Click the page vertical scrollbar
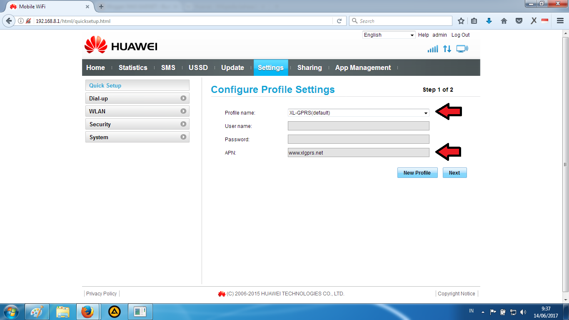569x320 pixels. click(565, 164)
